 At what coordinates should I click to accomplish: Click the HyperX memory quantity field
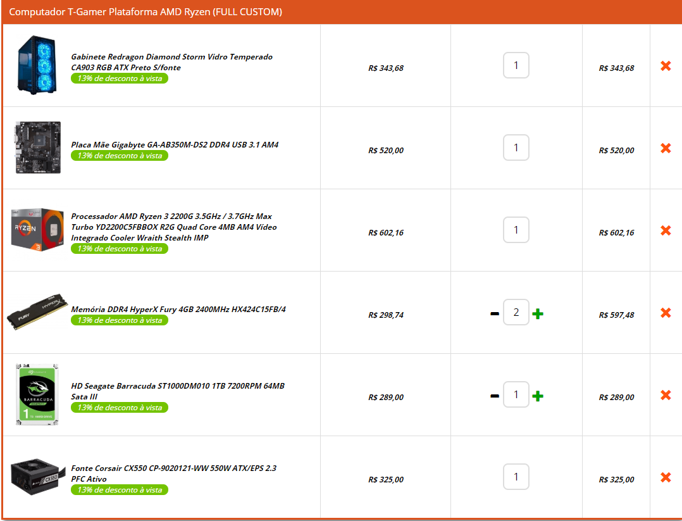tap(516, 312)
